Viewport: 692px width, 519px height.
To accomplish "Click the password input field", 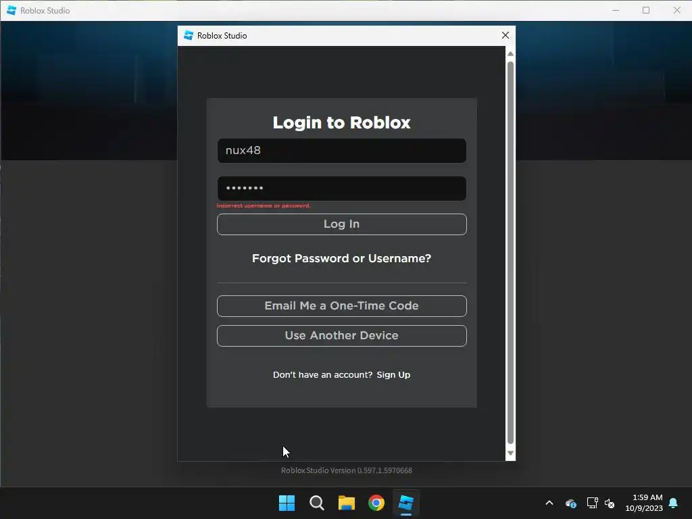I will [x=341, y=189].
